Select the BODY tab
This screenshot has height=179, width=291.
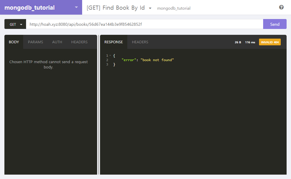[14, 42]
